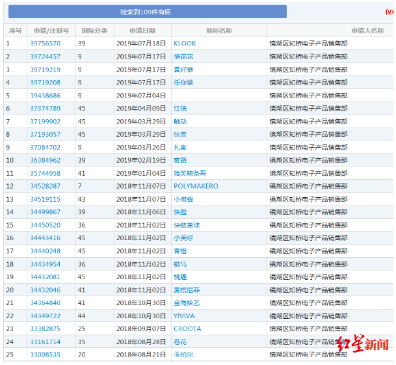Open the KLOOK trademark name link

point(185,44)
